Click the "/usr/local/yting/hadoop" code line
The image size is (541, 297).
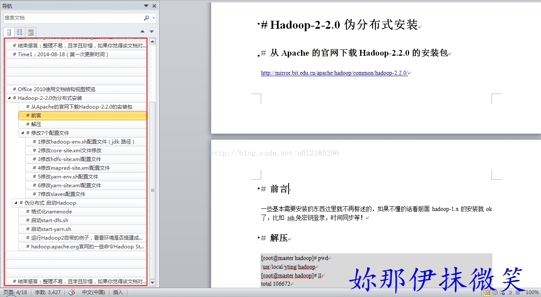pos(288,267)
